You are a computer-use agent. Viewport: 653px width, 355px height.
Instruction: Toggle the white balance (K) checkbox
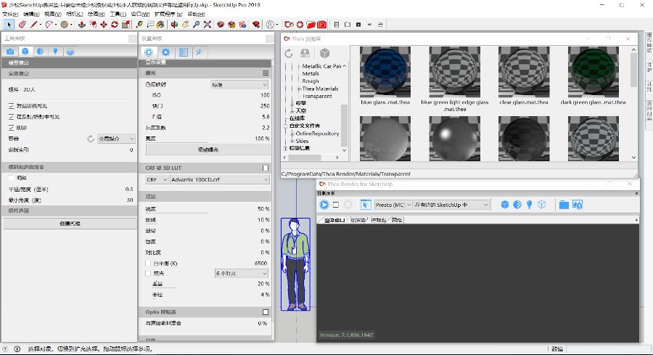pyautogui.click(x=148, y=264)
